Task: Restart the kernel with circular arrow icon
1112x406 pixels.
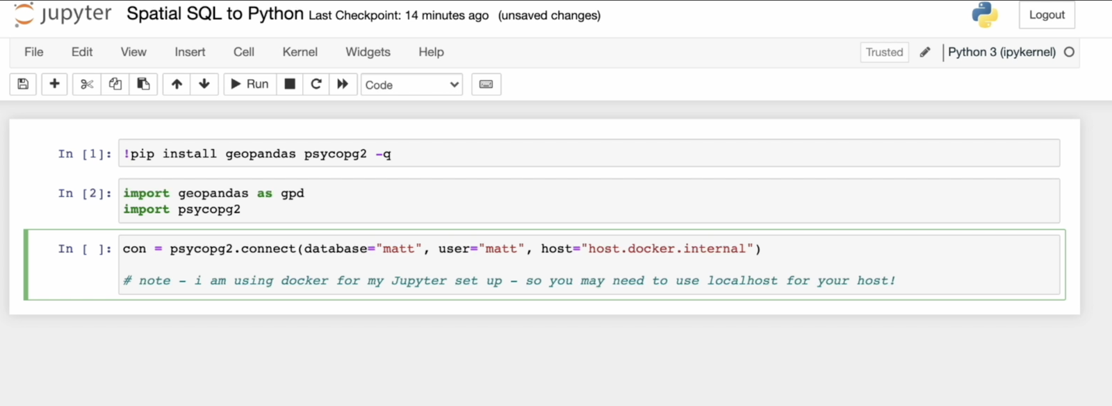Action: [316, 84]
